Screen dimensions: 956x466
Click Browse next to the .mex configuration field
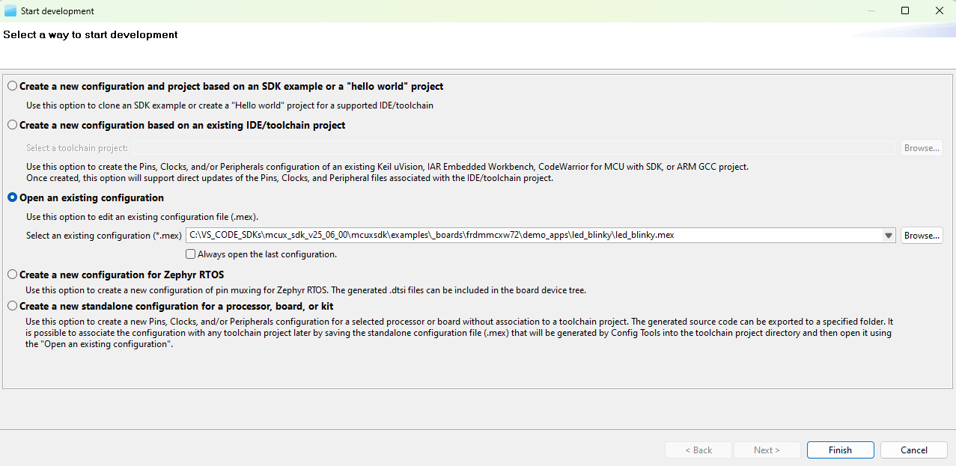point(921,235)
